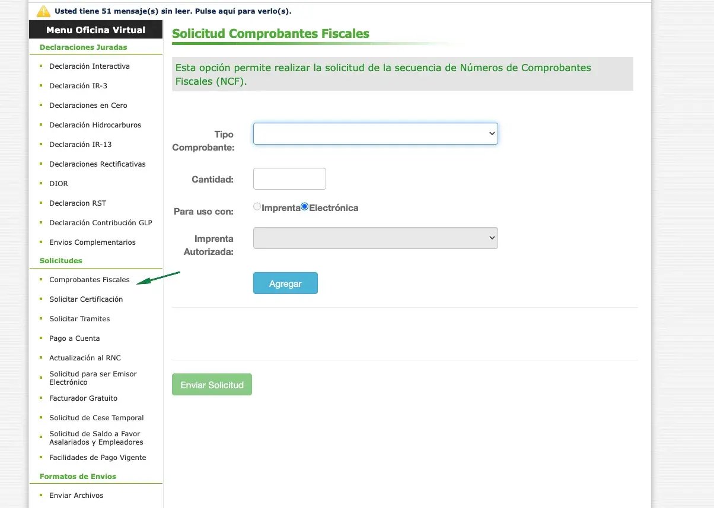714x508 pixels.
Task: Select the Imprenta radio button
Action: 257,207
